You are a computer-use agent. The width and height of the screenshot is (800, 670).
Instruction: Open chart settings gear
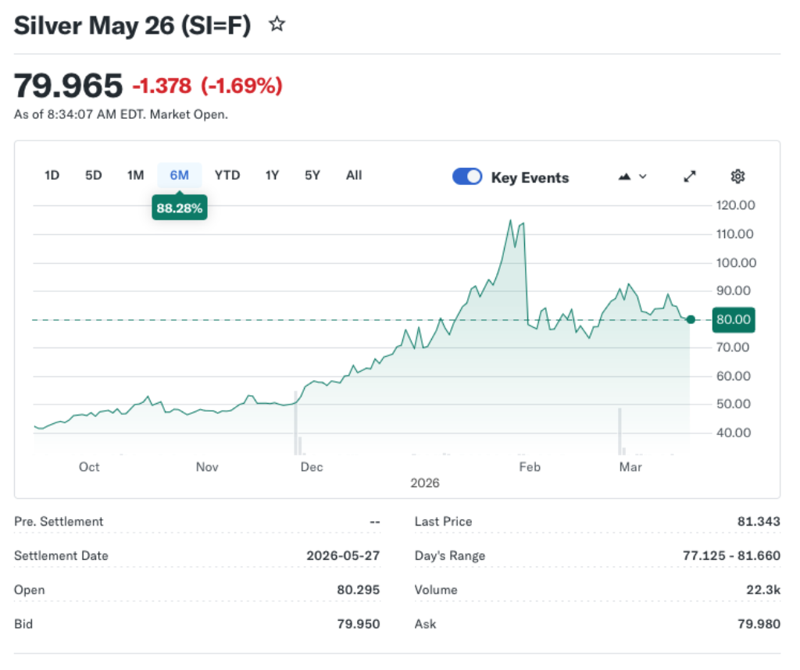click(737, 176)
